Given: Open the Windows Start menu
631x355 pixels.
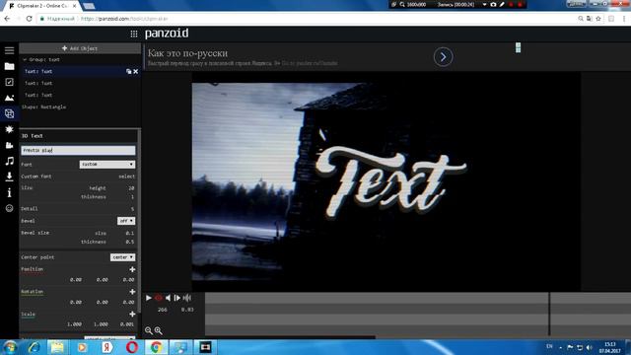Looking at the screenshot, I should (x=10, y=347).
